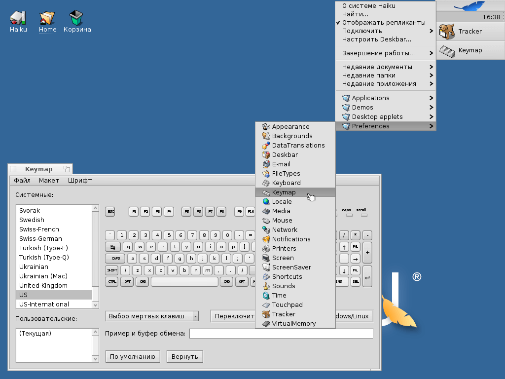Expand Завершение работы submenu

(x=386, y=53)
